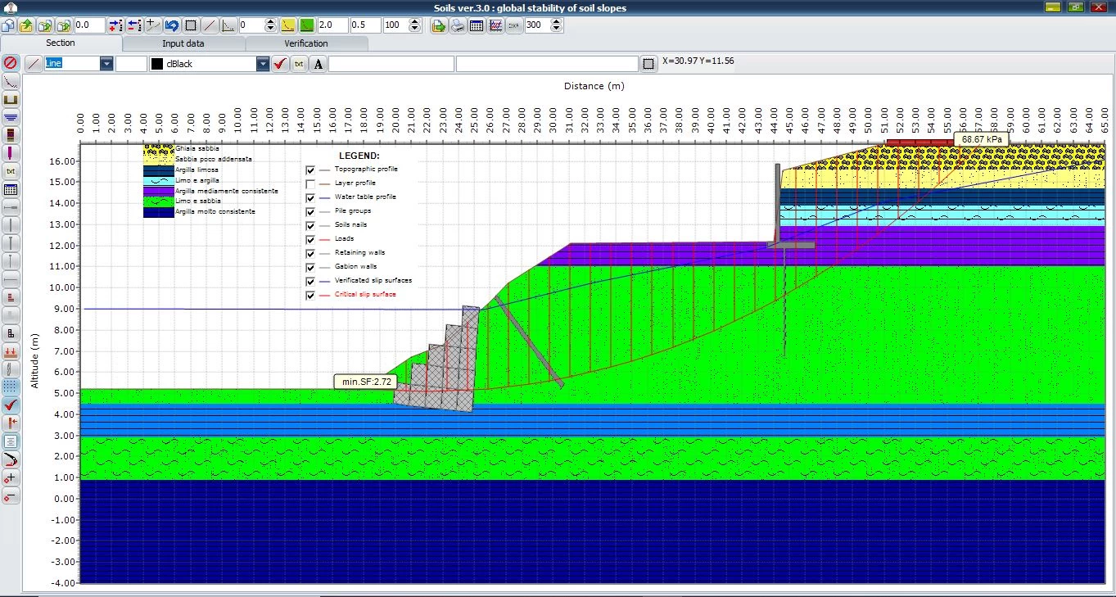Click the red-and-blue add points icon
1116x597 pixels.
coord(115,25)
